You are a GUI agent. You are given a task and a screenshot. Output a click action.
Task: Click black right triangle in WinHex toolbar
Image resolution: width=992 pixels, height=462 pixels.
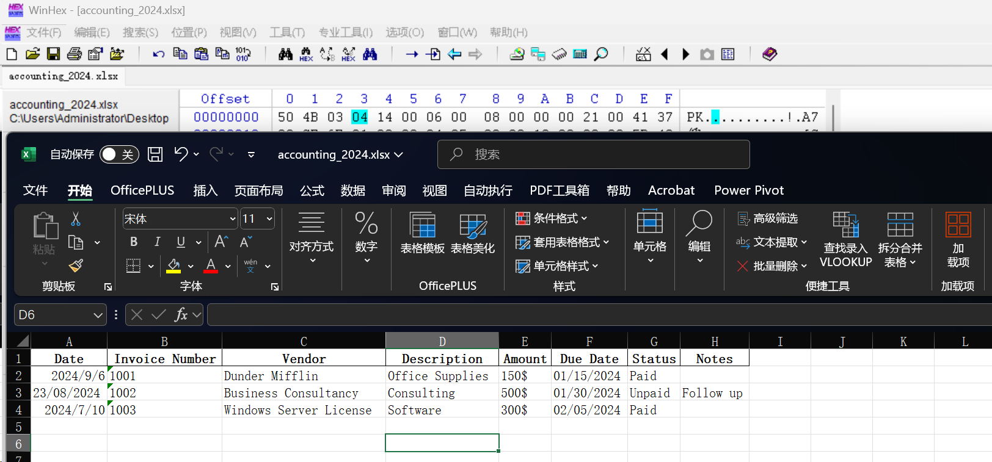click(685, 54)
